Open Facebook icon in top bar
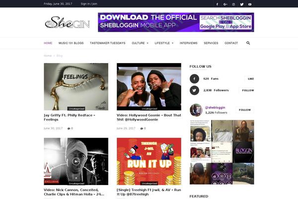Viewport: 298px width, 199px height. [217, 4]
